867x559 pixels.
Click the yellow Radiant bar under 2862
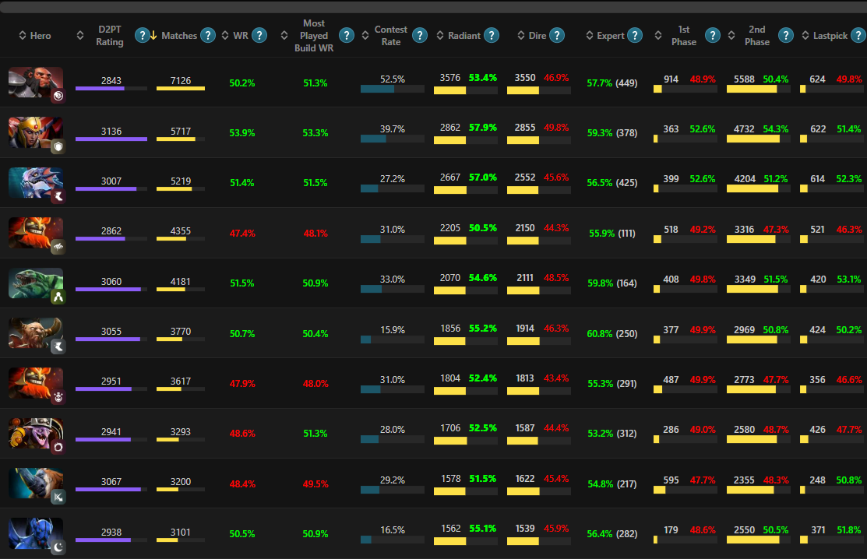(466, 140)
